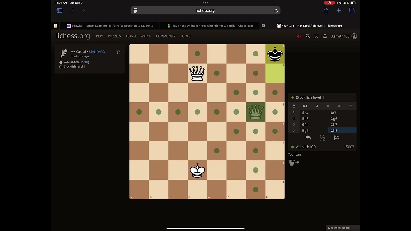
Task: Open the Safari share sheet
Action: click(x=326, y=10)
